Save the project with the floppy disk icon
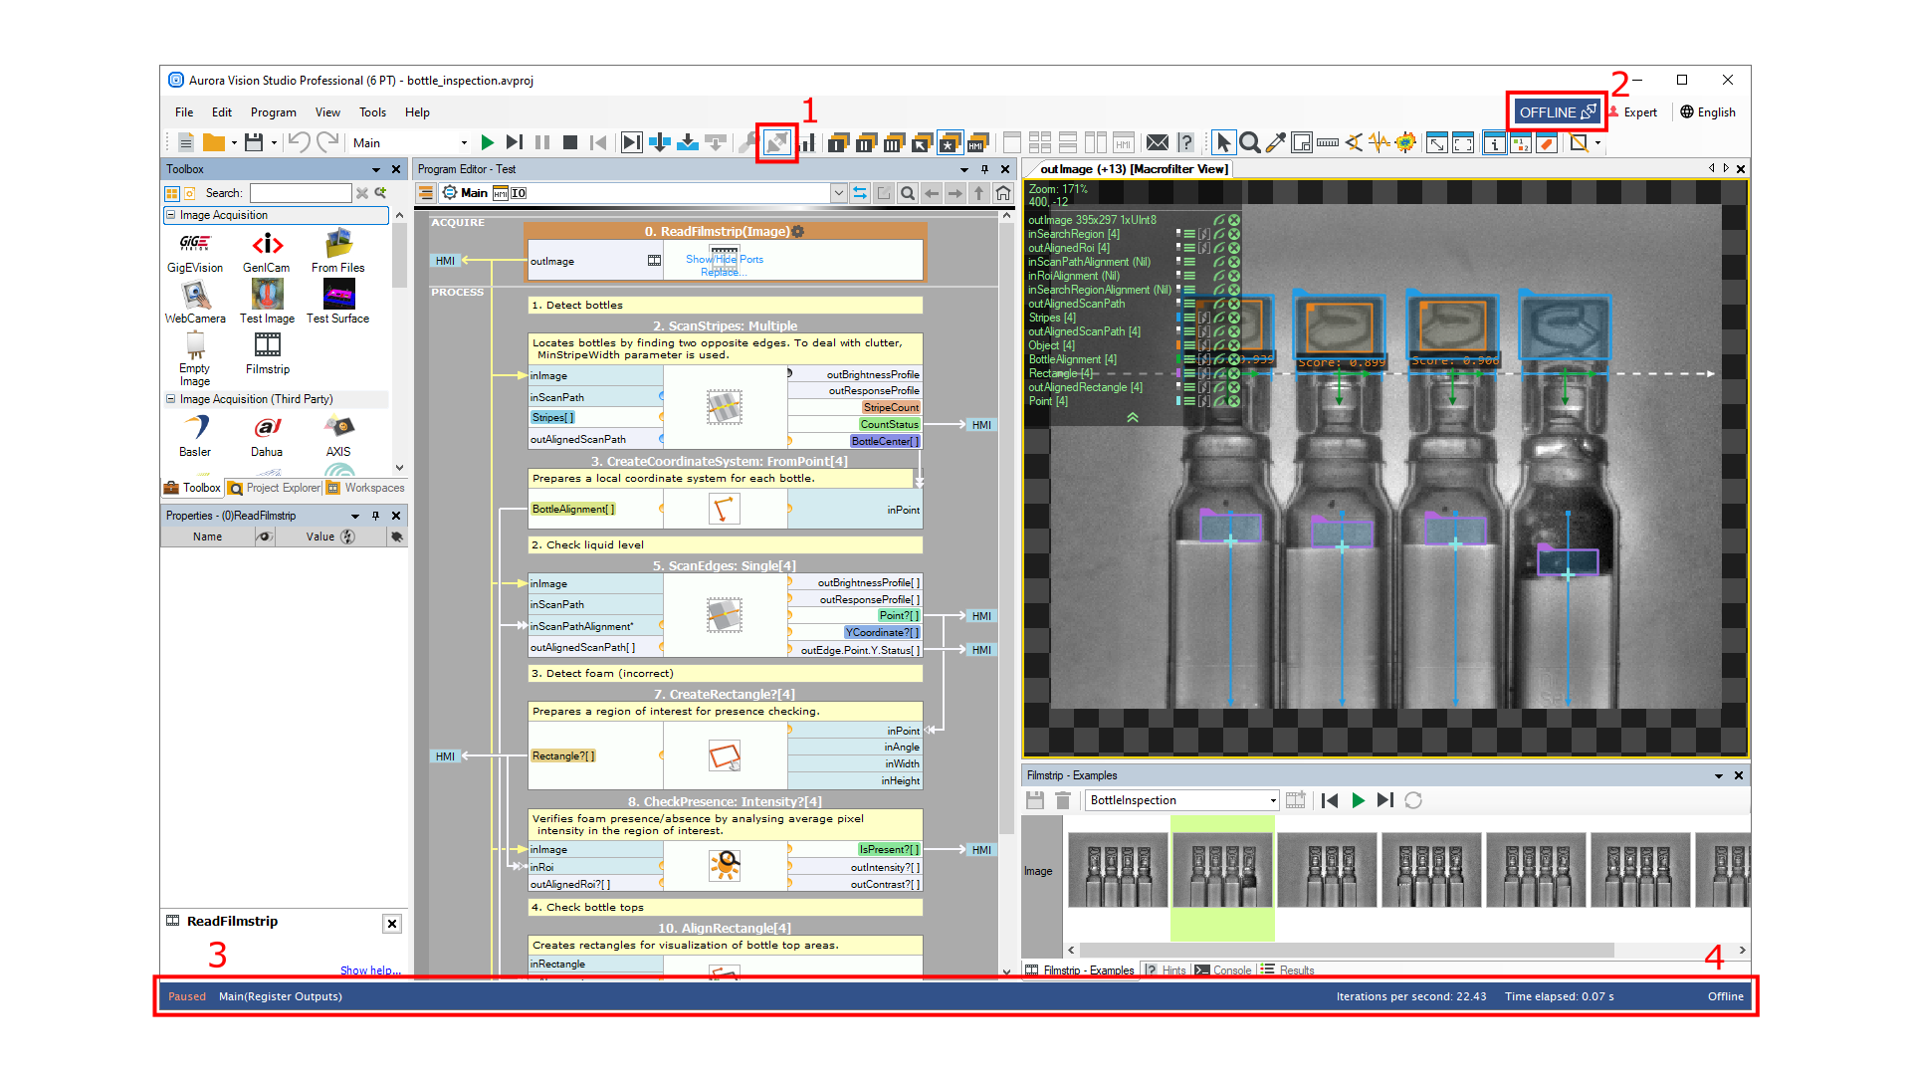 254,142
